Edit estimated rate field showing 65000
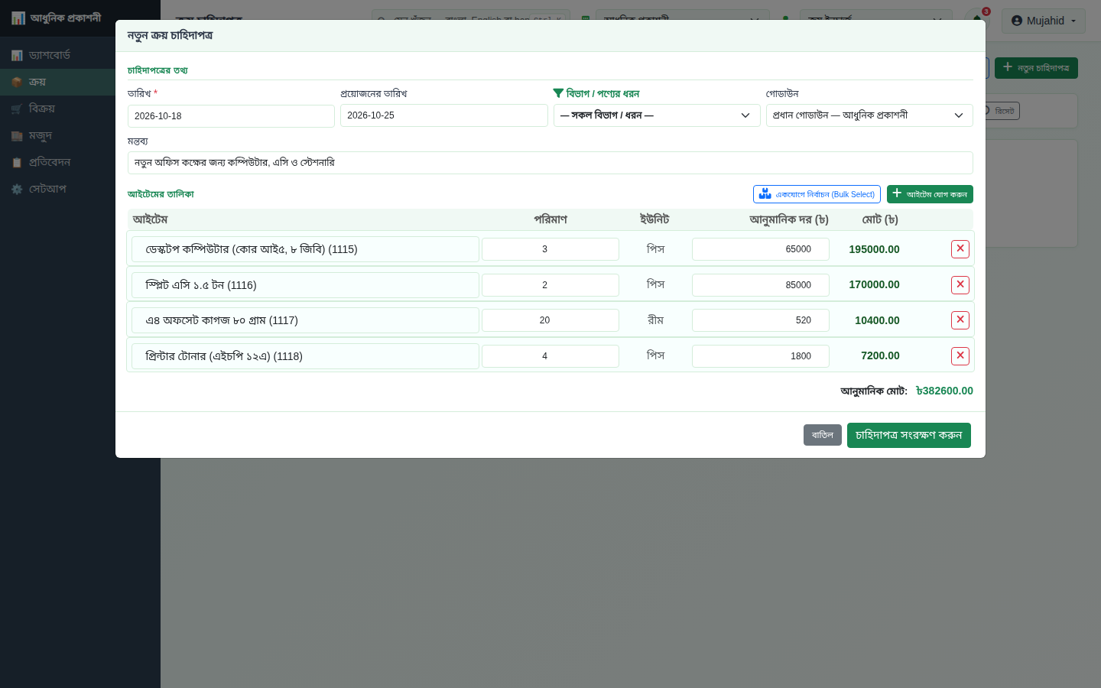1101x688 pixels. pyautogui.click(x=761, y=249)
